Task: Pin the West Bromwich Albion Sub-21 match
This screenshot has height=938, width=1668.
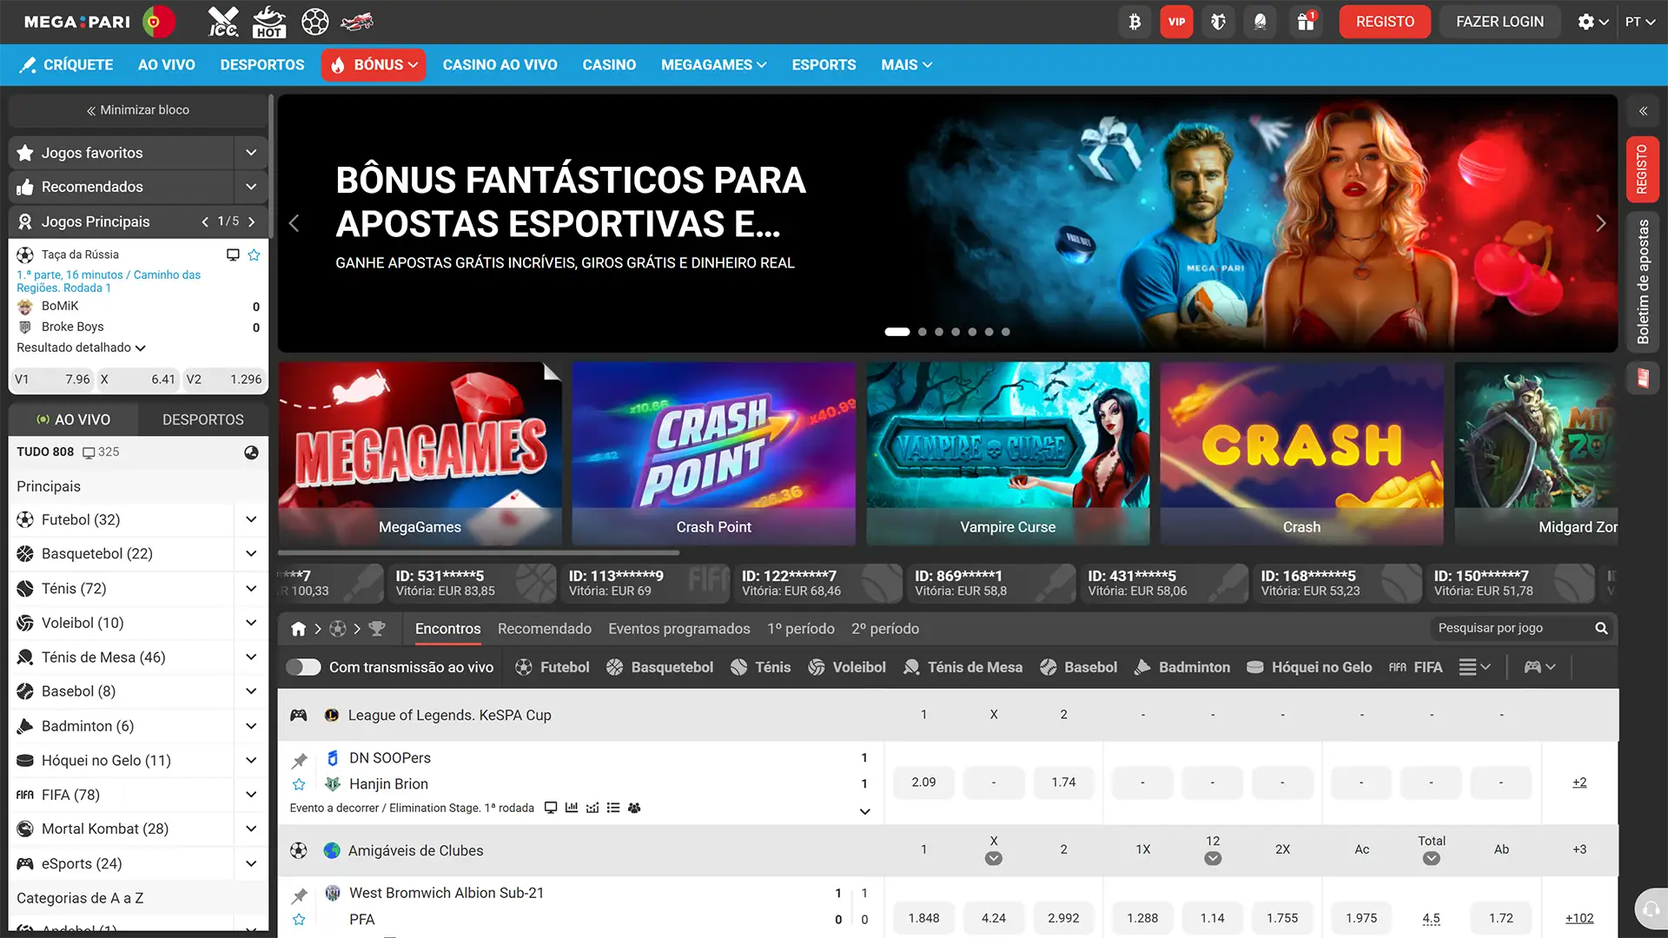Action: (299, 896)
